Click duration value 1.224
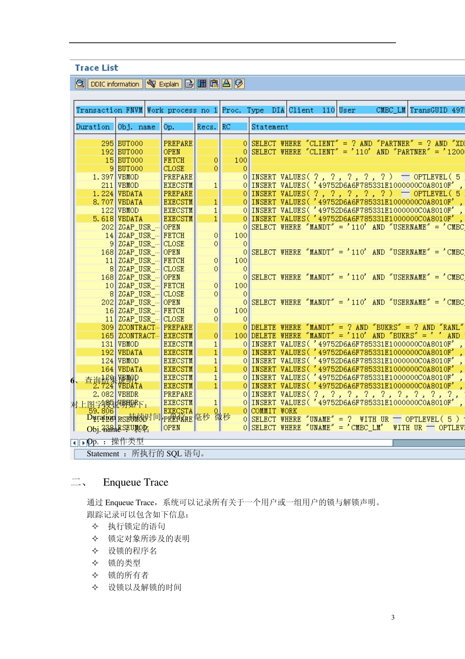Screen dimensions: 465x659 (103, 194)
